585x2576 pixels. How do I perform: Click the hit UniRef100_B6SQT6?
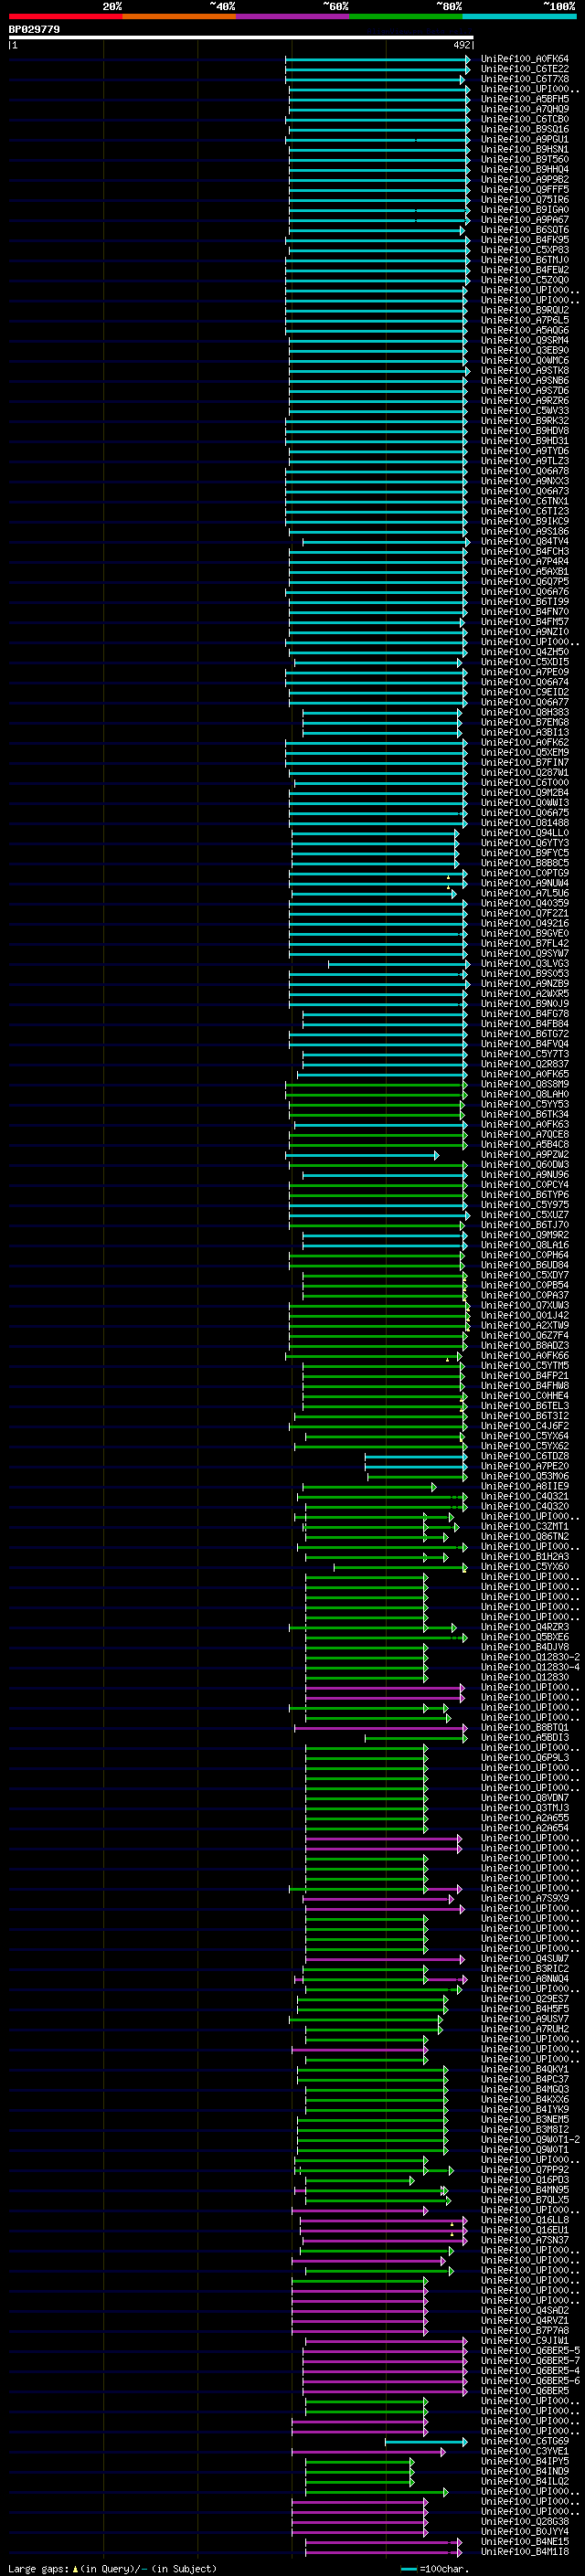pyautogui.click(x=525, y=230)
